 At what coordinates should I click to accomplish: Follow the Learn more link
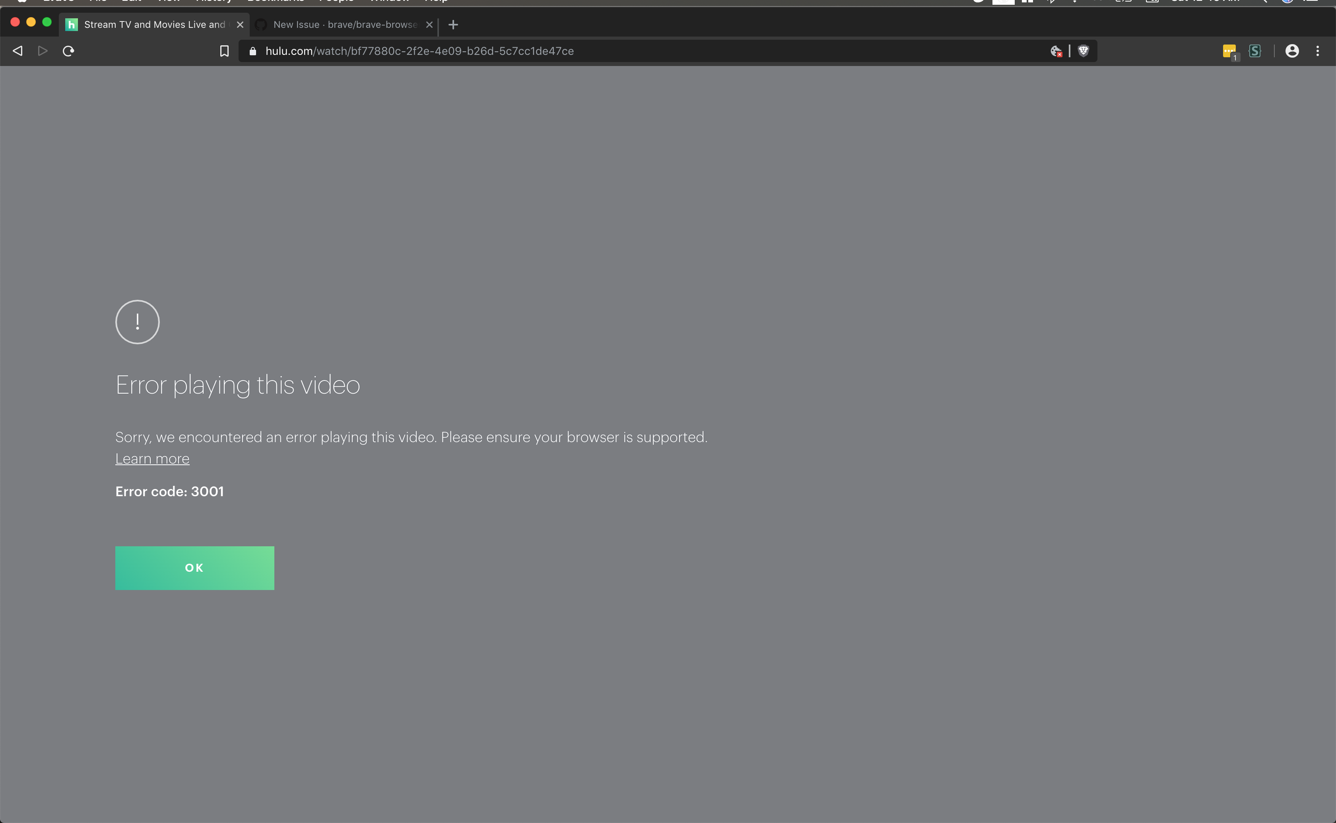click(152, 459)
